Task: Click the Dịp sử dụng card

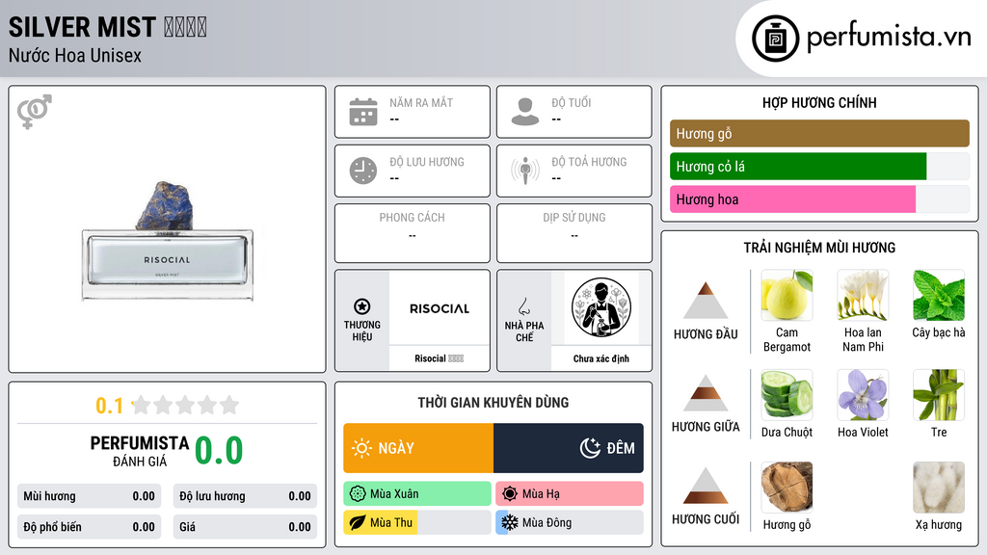Action: 574,233
